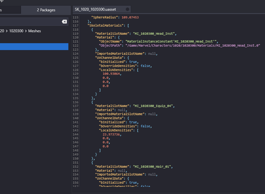Click the "MI_1020300_Equip_04" slot name
265x194 pixels.
click(x=153, y=106)
